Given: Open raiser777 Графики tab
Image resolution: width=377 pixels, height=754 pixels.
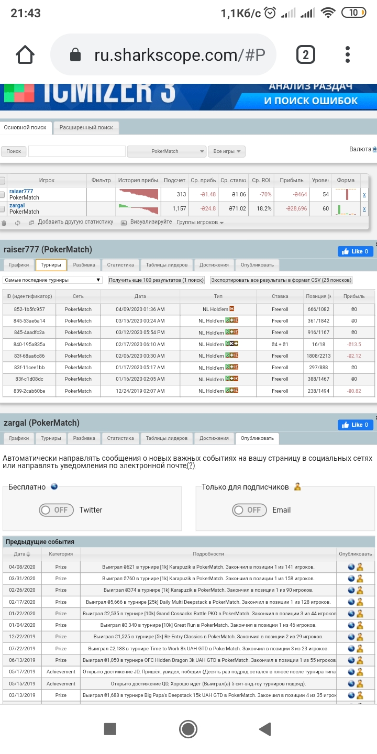Looking at the screenshot, I should 19,265.
